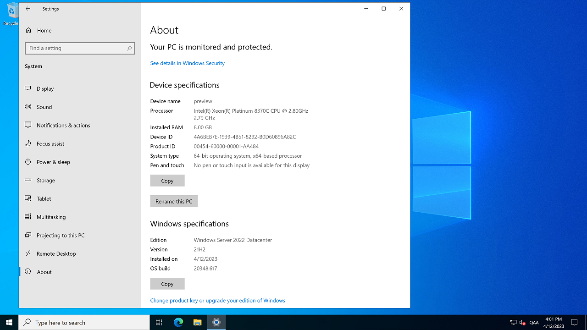Open Notifications & actions settings
Image resolution: width=587 pixels, height=330 pixels.
point(63,125)
